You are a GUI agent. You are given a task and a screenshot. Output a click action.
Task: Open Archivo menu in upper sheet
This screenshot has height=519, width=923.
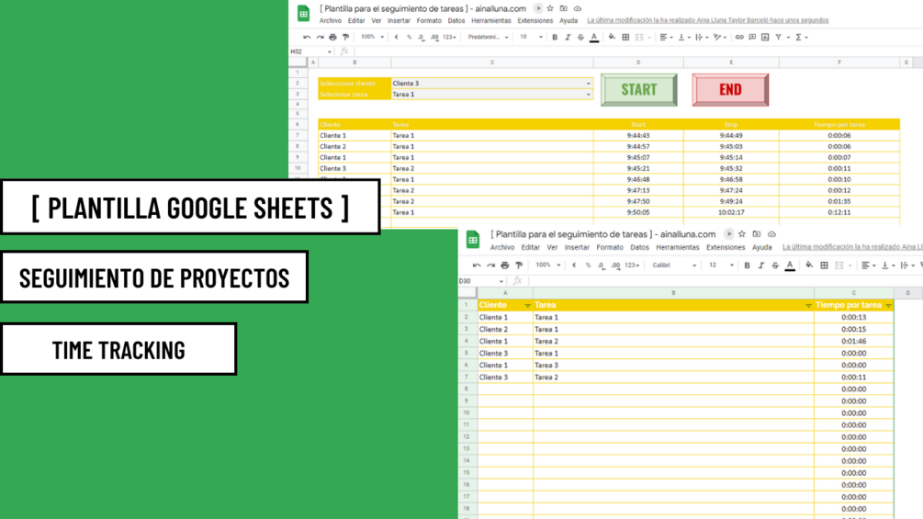point(331,20)
